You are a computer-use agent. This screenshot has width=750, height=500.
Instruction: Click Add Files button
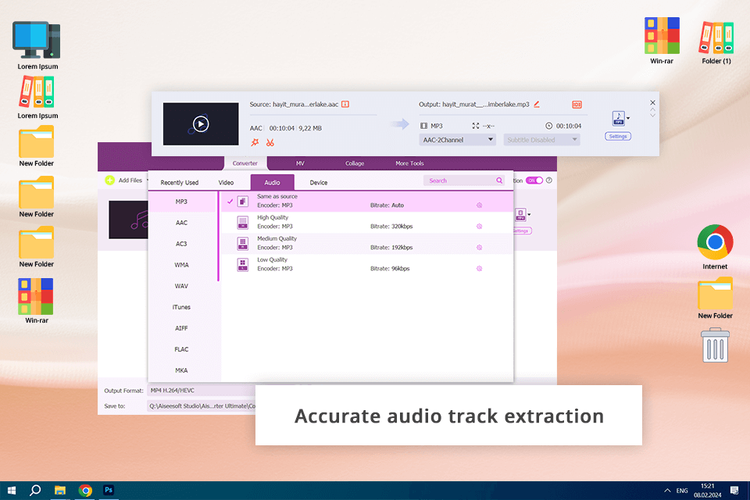pos(124,180)
